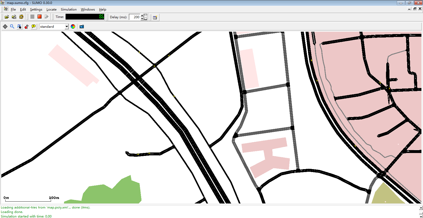Screen dimensions: 423x218
Task: Open the Settings menu
Action: [x=36, y=10]
